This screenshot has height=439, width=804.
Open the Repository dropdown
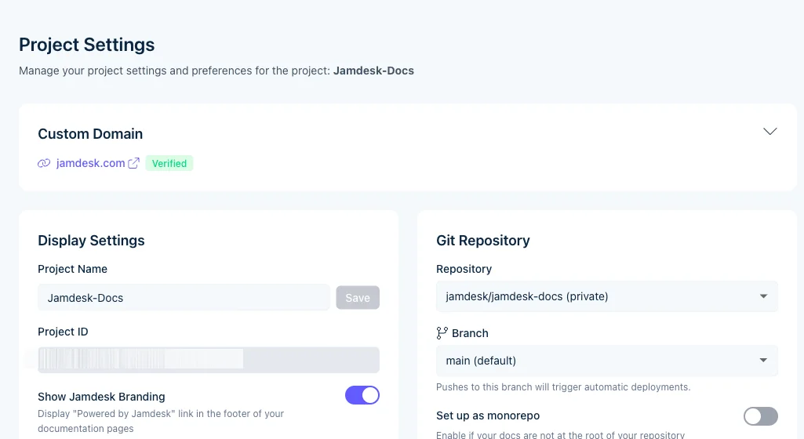(606, 296)
